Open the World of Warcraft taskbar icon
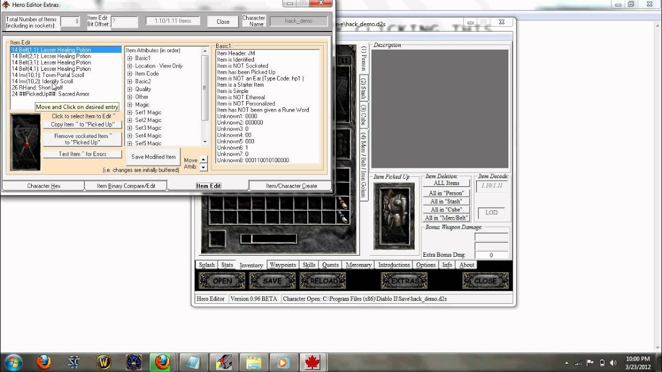This screenshot has width=662, height=372. click(103, 362)
